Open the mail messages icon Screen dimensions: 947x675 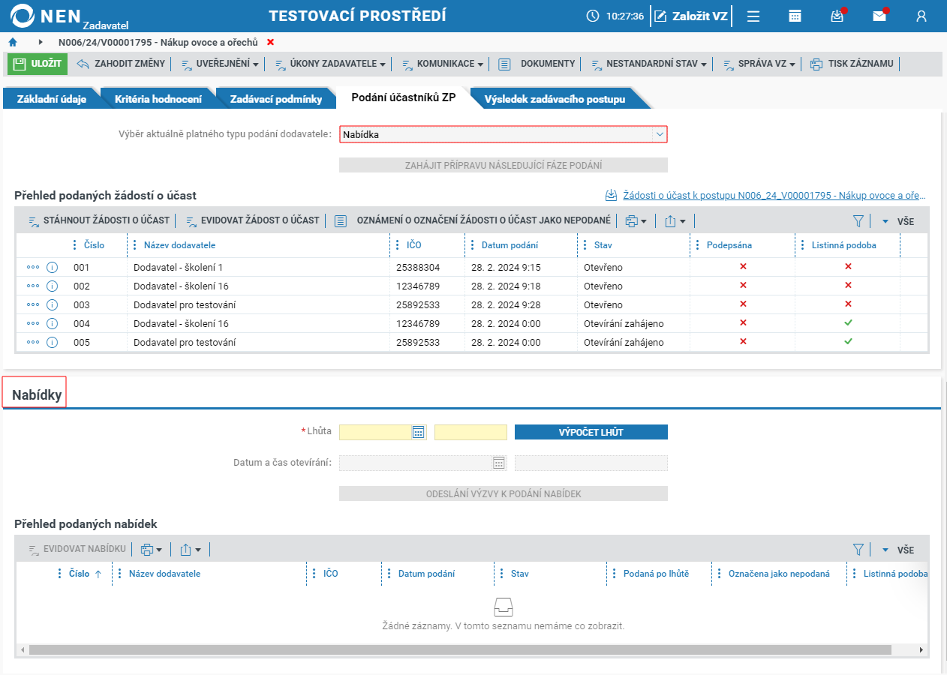pyautogui.click(x=879, y=16)
